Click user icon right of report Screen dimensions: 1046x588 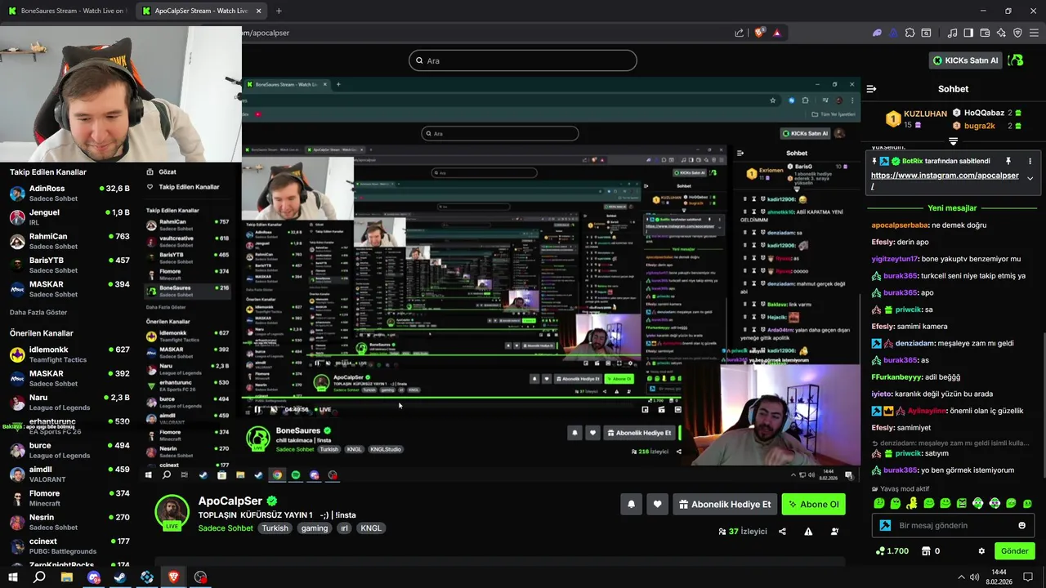tap(834, 532)
